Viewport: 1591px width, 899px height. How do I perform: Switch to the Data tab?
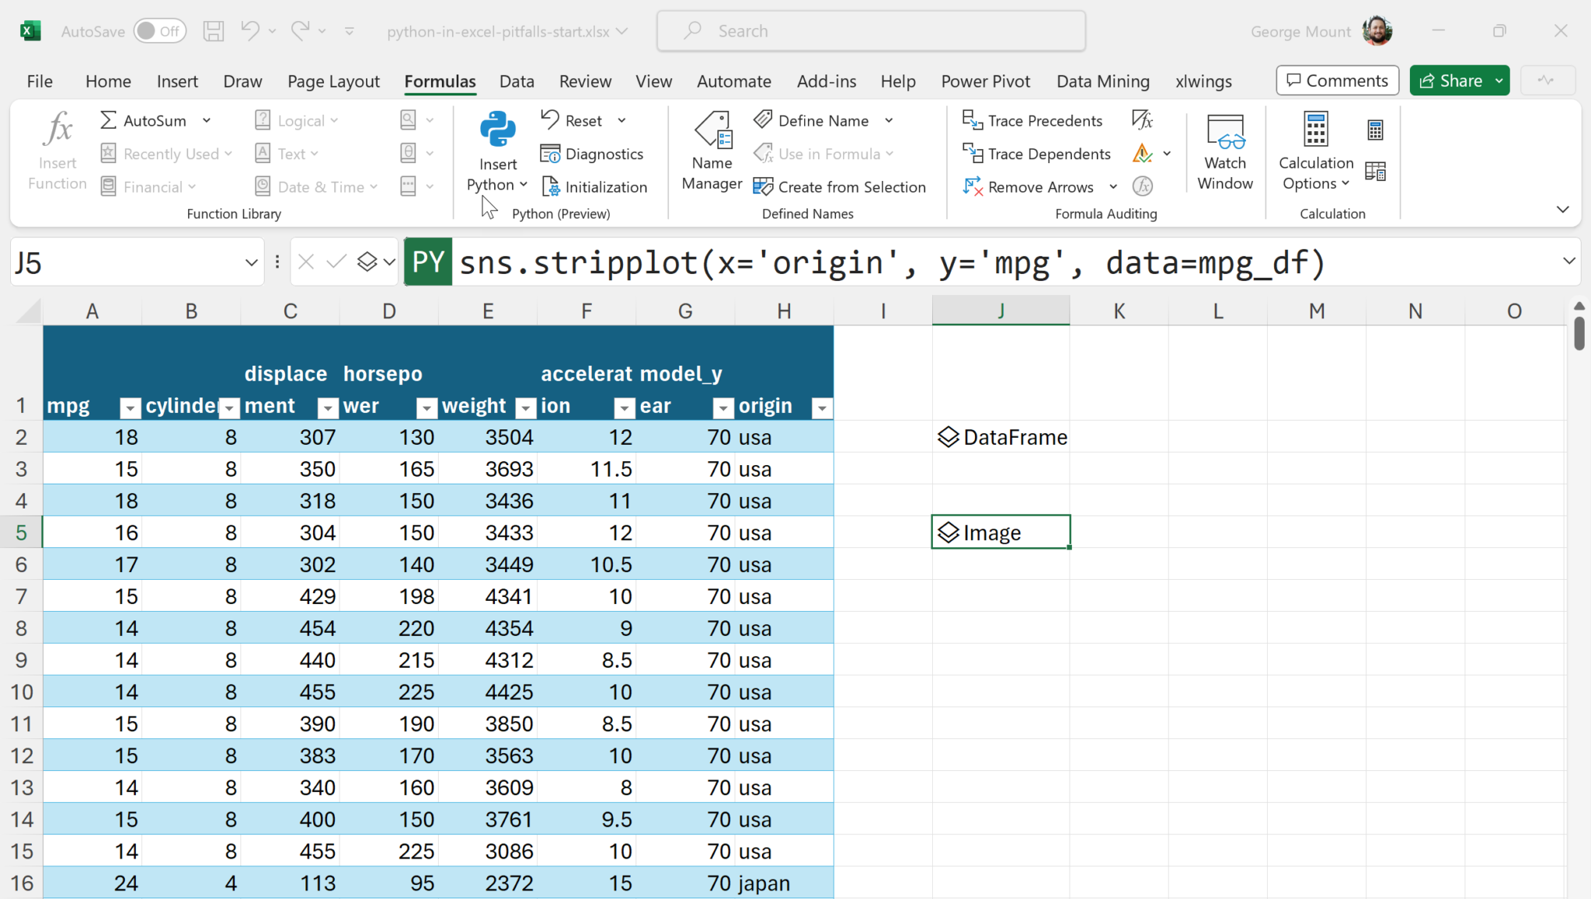click(517, 82)
